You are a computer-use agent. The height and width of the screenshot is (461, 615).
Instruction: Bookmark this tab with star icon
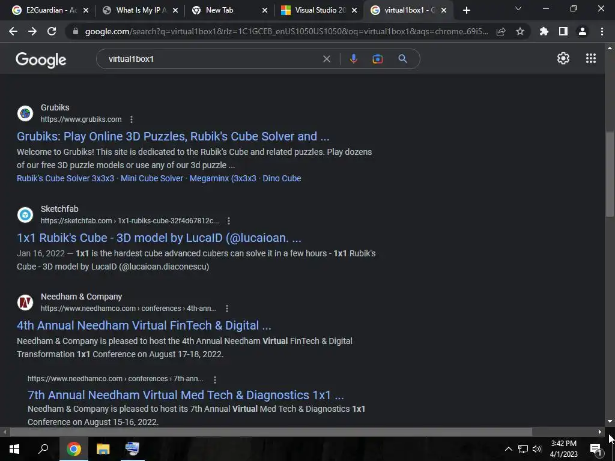click(x=520, y=31)
